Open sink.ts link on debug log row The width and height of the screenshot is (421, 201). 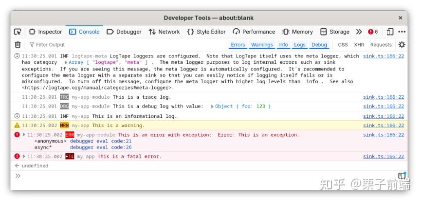[384, 106]
